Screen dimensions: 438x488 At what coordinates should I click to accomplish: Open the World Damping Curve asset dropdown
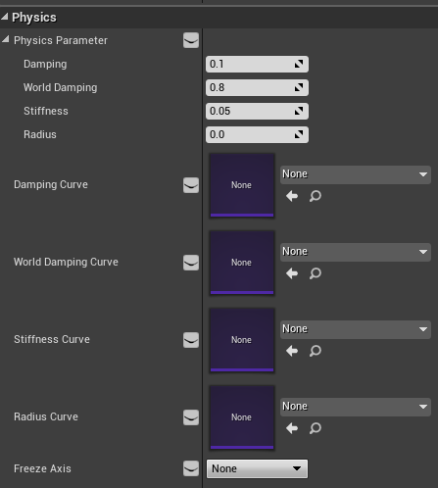pyautogui.click(x=356, y=252)
